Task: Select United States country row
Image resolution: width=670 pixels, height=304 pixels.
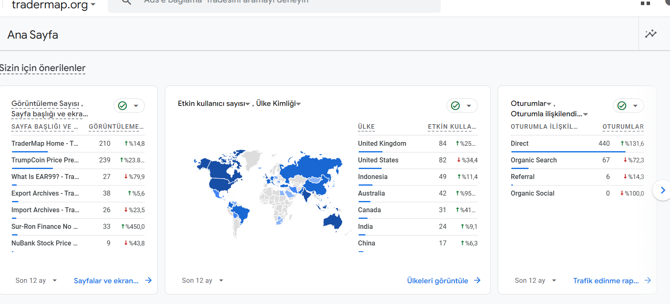Action: (417, 160)
